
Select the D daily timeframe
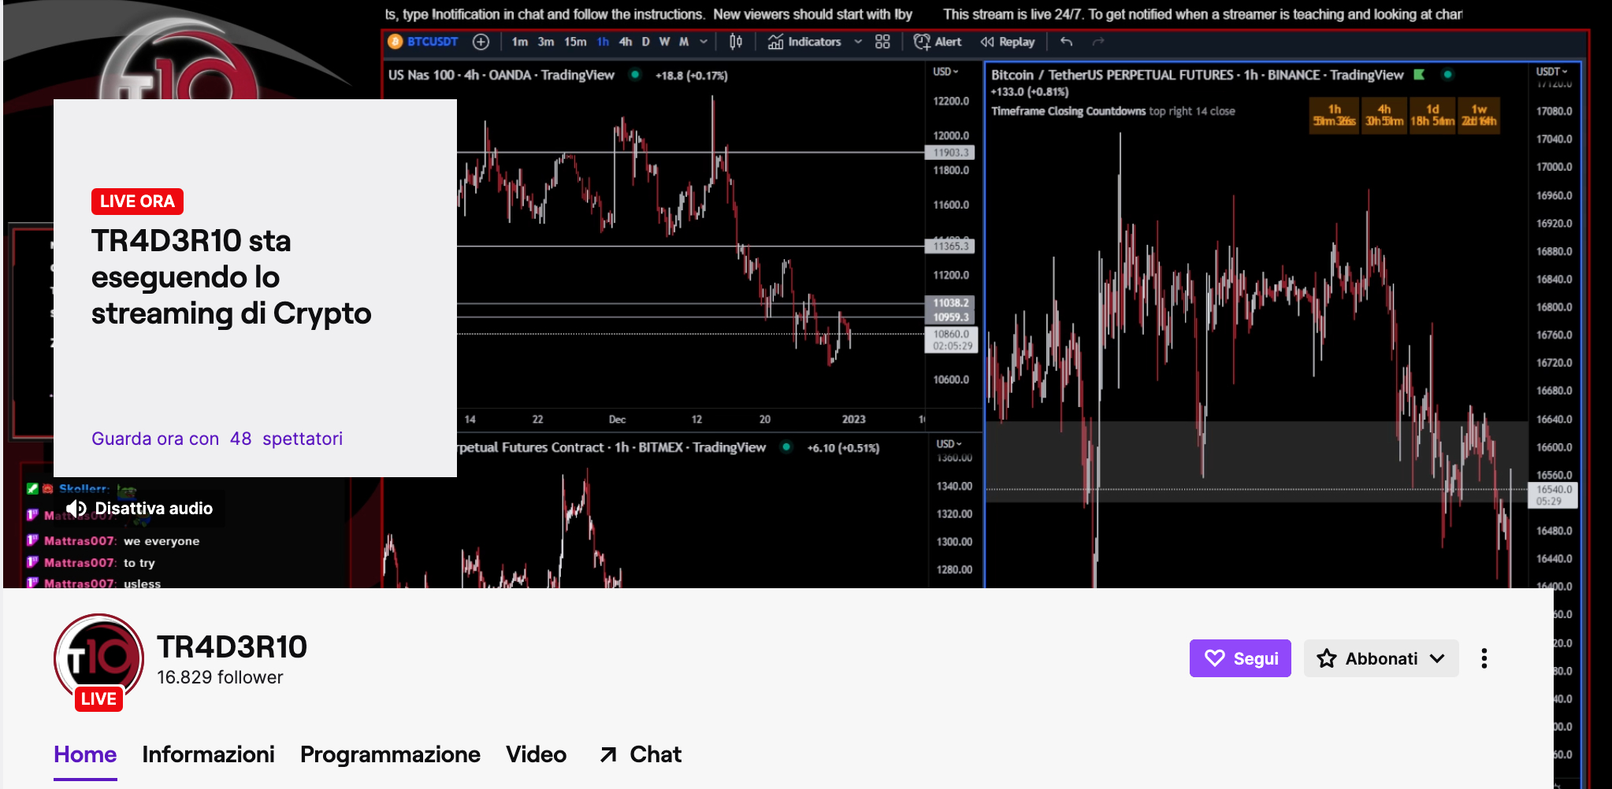(x=645, y=42)
